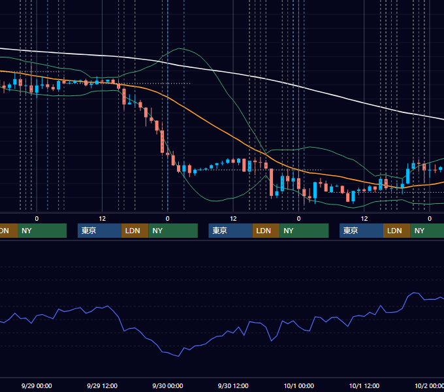Click hour label 0 above 9/30 00:00

pyautogui.click(x=168, y=219)
